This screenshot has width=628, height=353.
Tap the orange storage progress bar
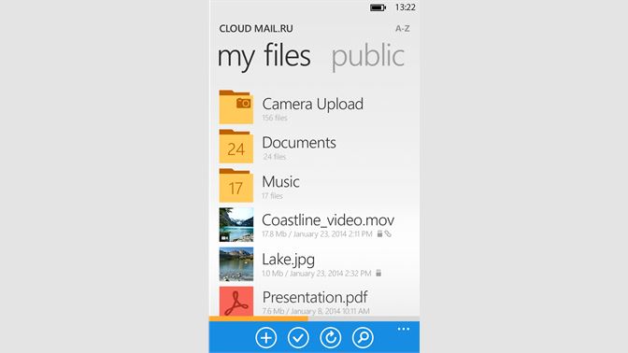point(258,318)
